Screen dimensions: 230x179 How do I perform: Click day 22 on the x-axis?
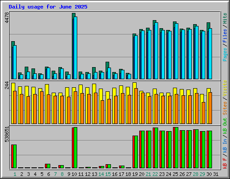point(155,174)
